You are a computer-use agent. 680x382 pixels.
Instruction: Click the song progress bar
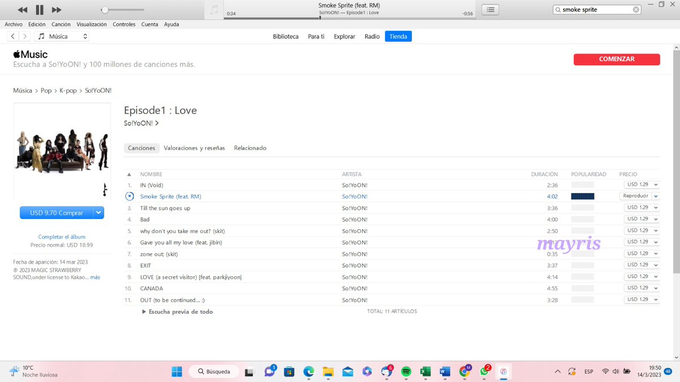click(348, 18)
